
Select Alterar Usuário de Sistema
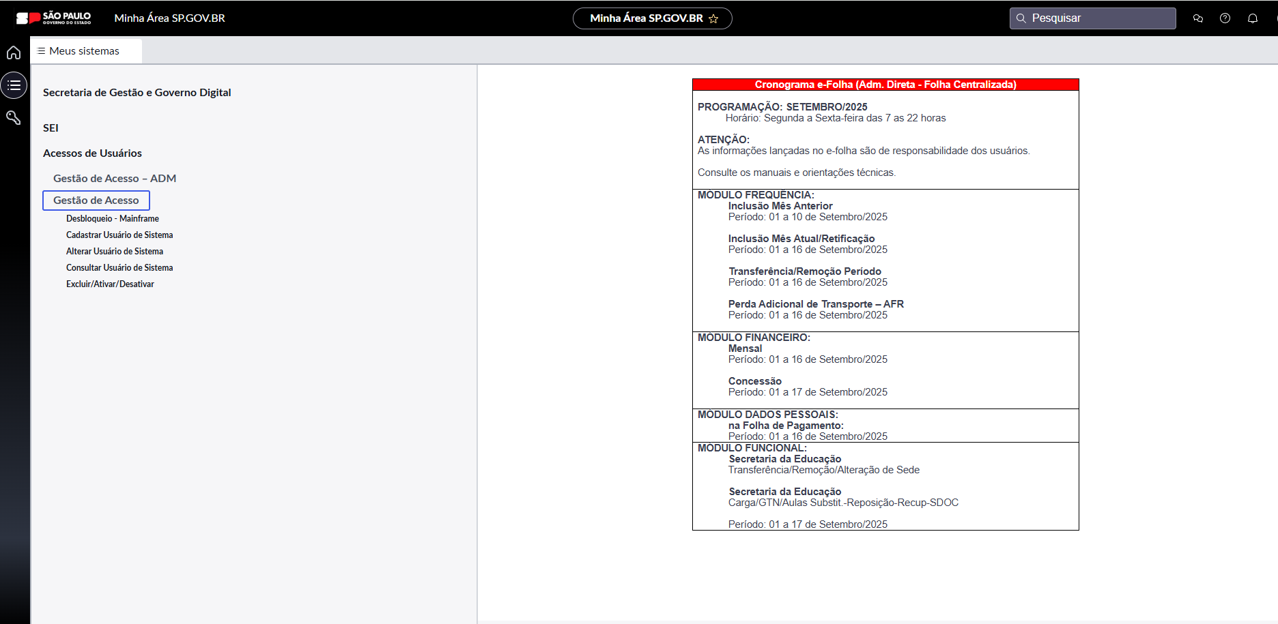click(x=115, y=252)
